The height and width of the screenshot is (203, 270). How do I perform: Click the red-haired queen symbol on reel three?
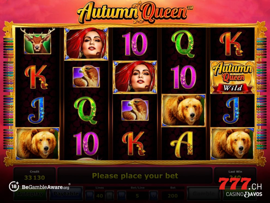pyautogui.click(x=135, y=77)
